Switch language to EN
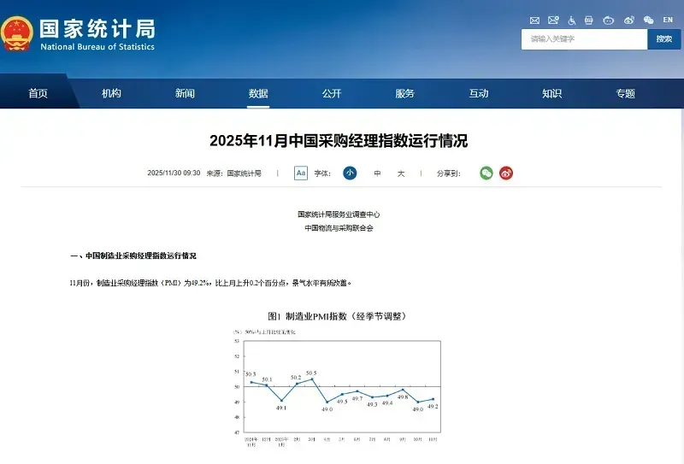 point(668,20)
